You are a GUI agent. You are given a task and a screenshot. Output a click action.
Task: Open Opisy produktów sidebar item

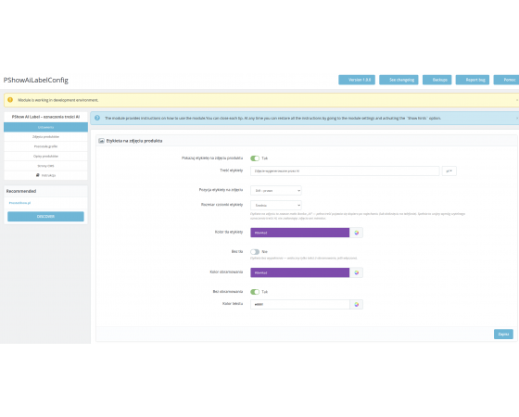pos(45,157)
